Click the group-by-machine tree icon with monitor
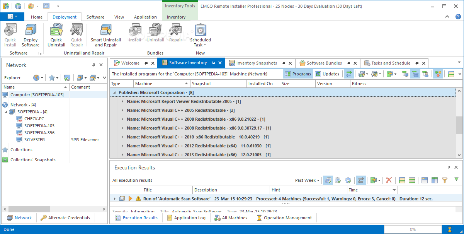 pyautogui.click(x=405, y=74)
